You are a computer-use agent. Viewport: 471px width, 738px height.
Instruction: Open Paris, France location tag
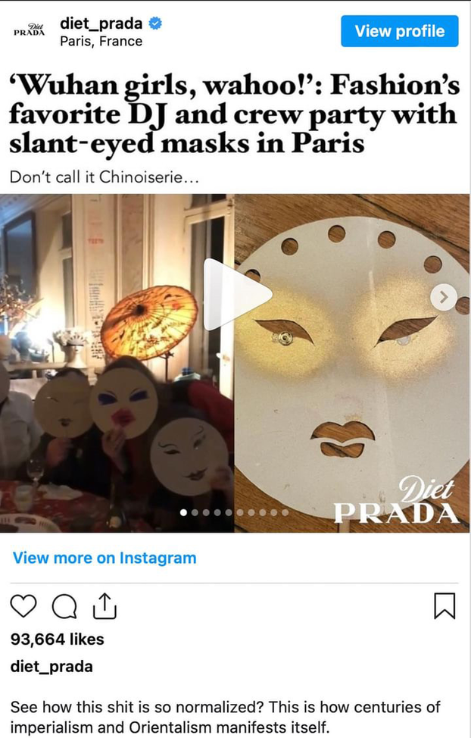pos(101,42)
